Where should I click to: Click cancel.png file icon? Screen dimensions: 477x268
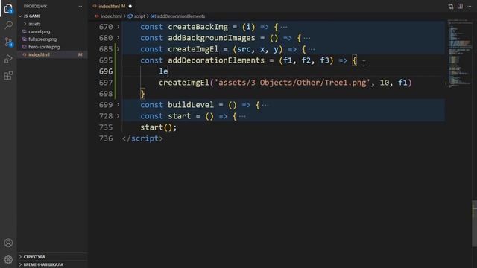[25, 31]
